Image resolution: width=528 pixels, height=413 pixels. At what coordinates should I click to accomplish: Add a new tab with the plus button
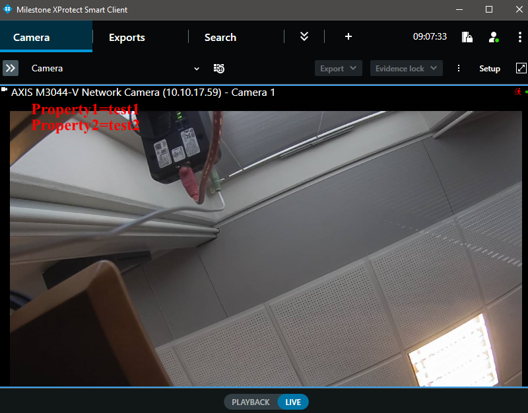[x=348, y=36]
